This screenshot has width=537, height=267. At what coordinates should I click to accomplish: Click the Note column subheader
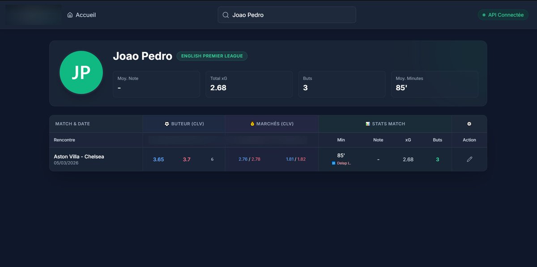tap(378, 140)
